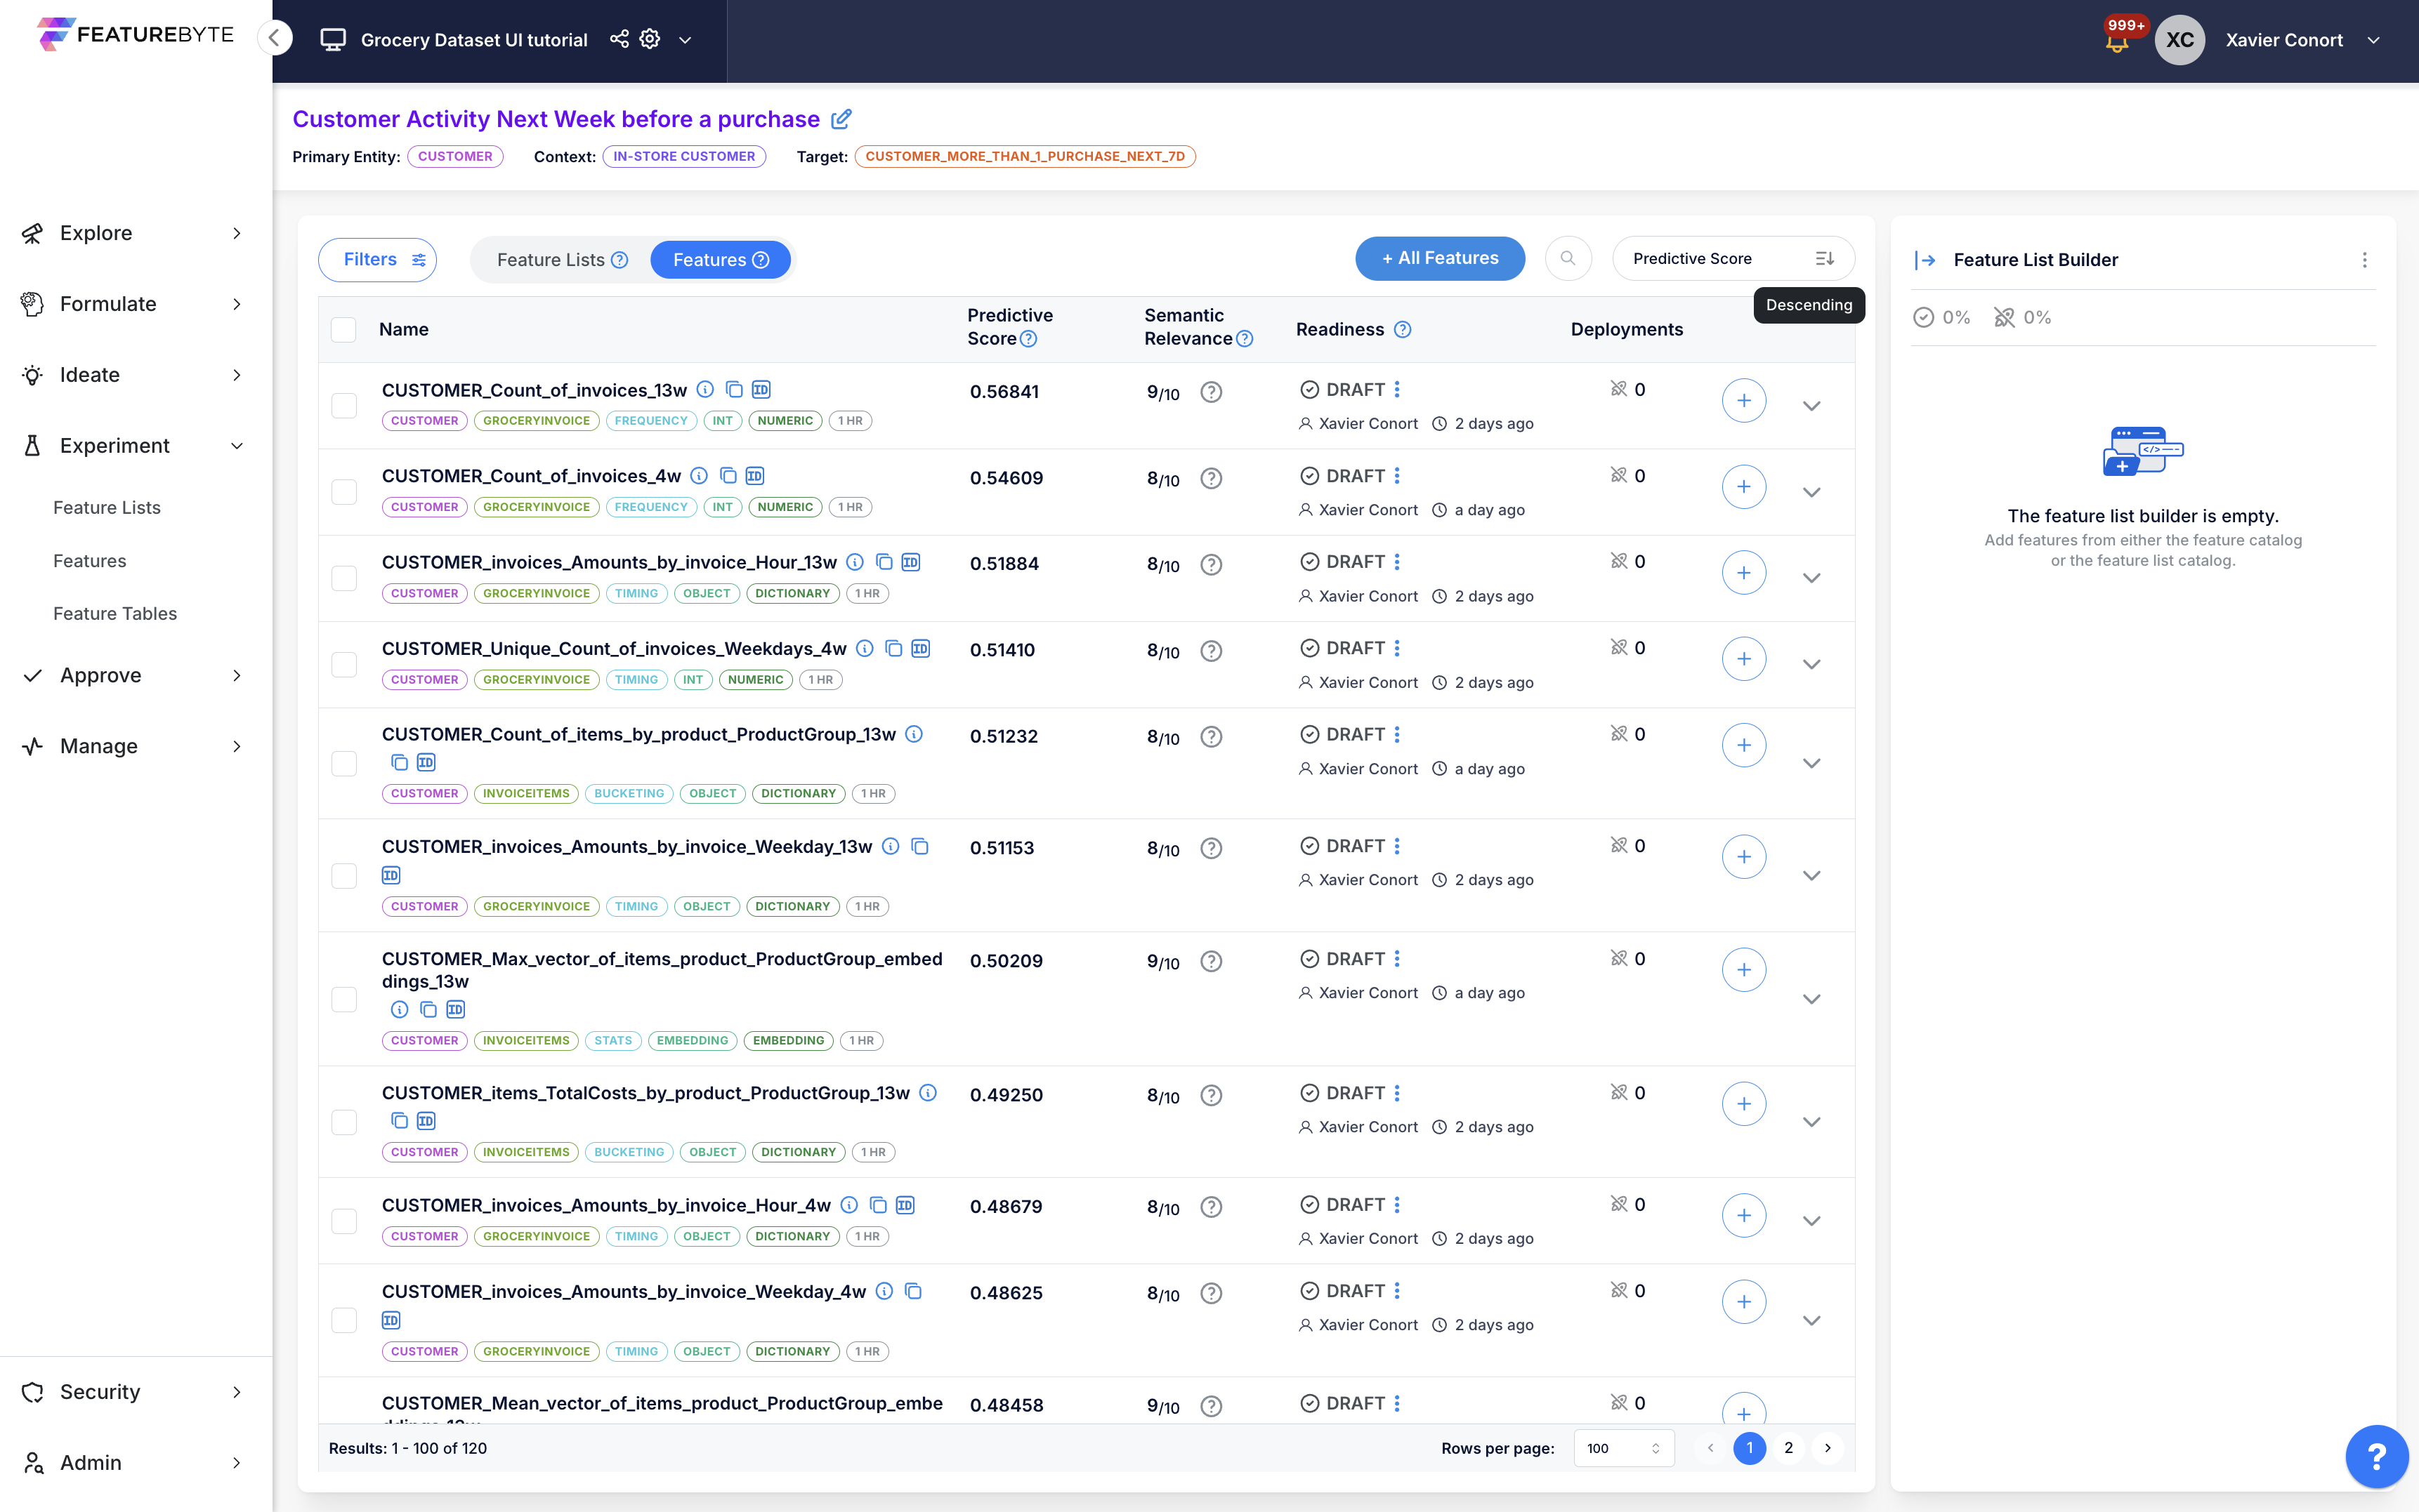Expand the CUSTOMER_invoices_Amounts_by_invoice_Hour_13w row details

coord(1811,578)
